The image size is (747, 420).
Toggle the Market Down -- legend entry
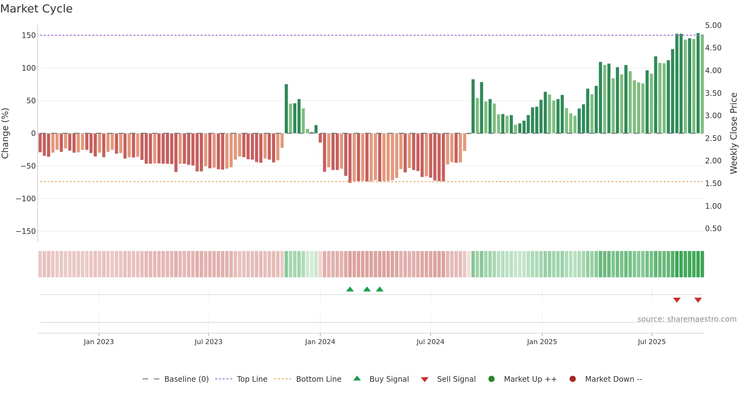606,379
